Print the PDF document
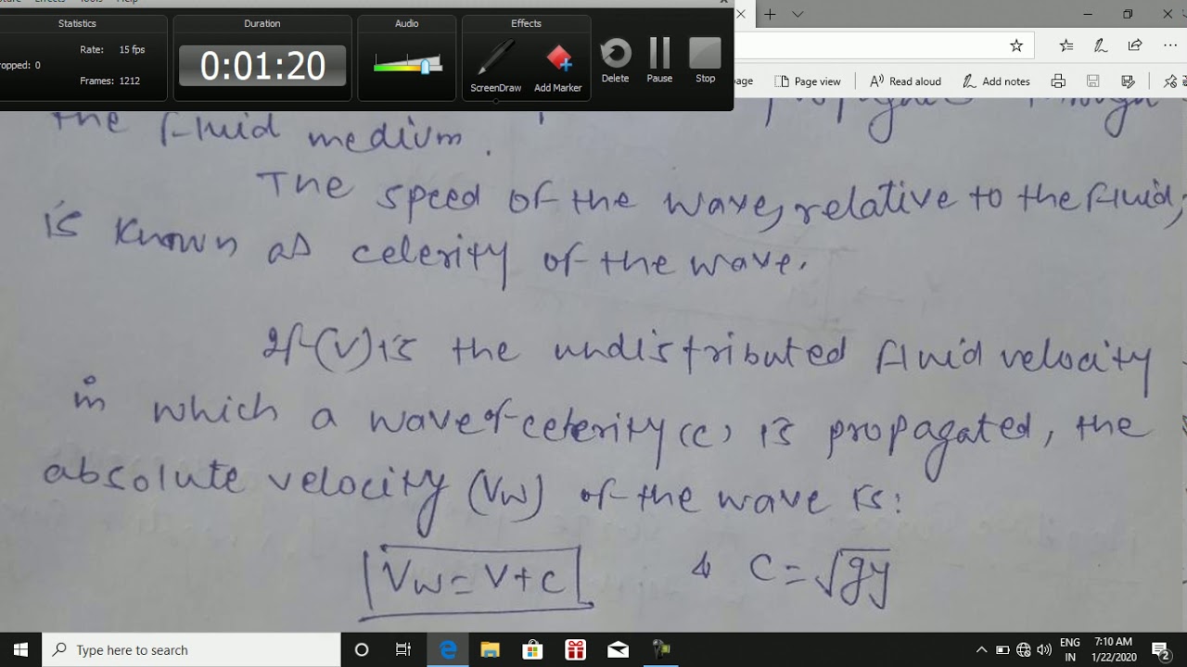The image size is (1187, 667). coord(1058,82)
